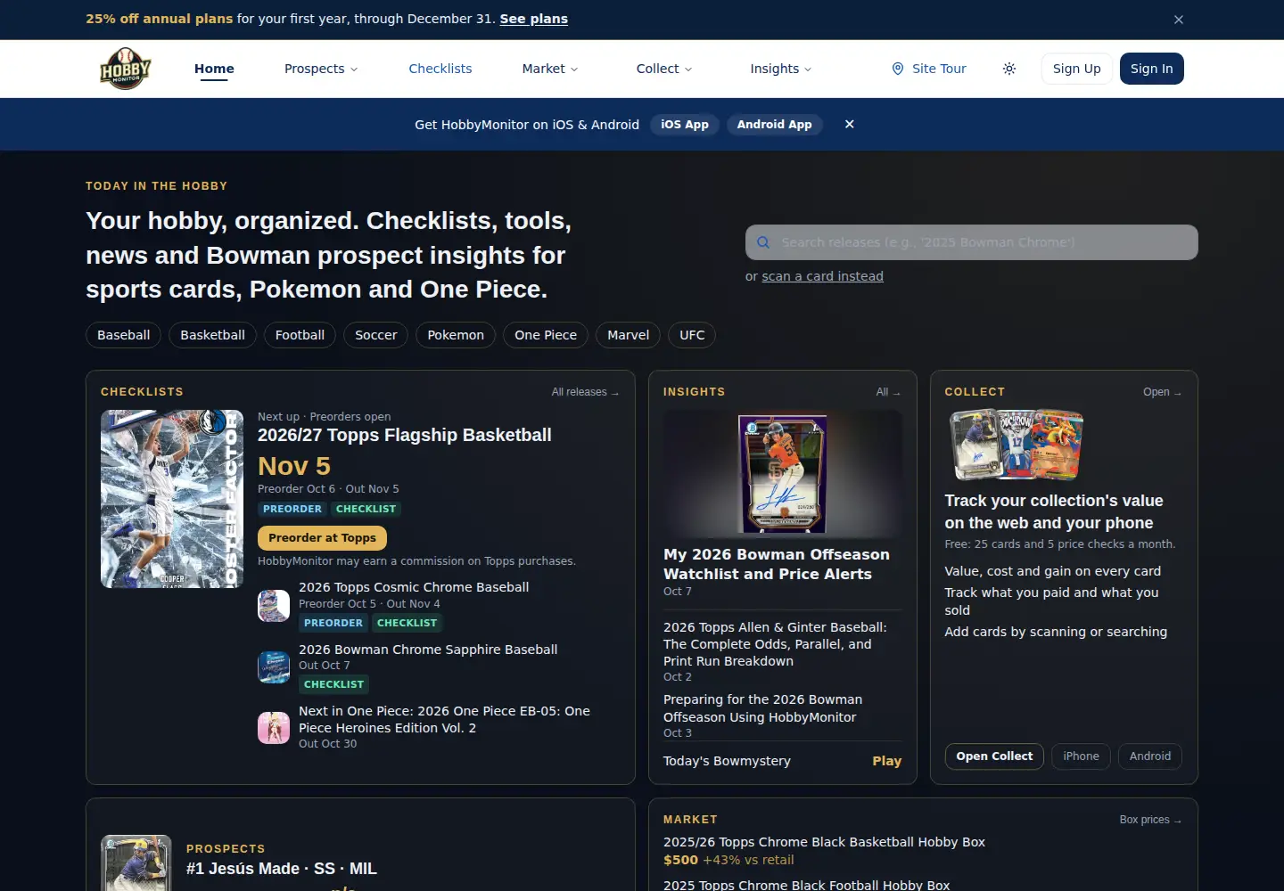Click Preorder at Topps button
1284x891 pixels.
tap(322, 538)
